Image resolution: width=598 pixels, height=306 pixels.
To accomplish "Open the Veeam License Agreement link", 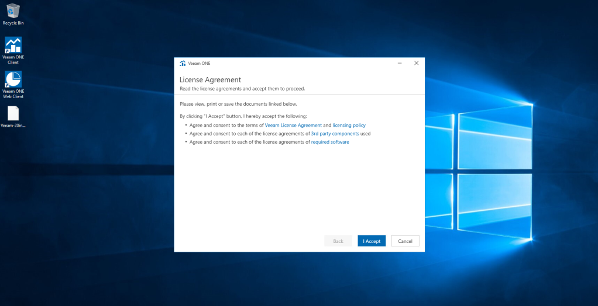I will coord(293,125).
